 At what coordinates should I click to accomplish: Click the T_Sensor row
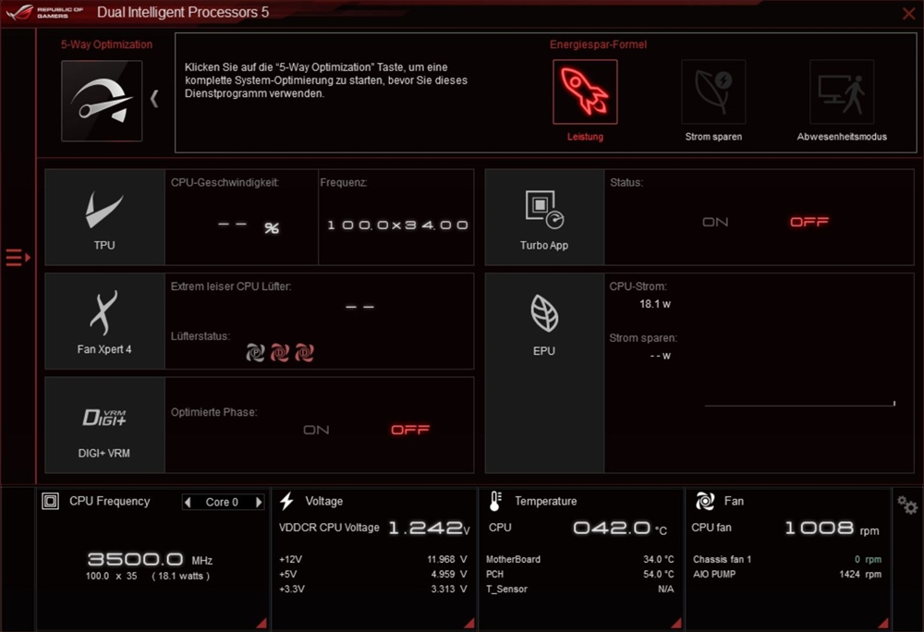coord(580,589)
